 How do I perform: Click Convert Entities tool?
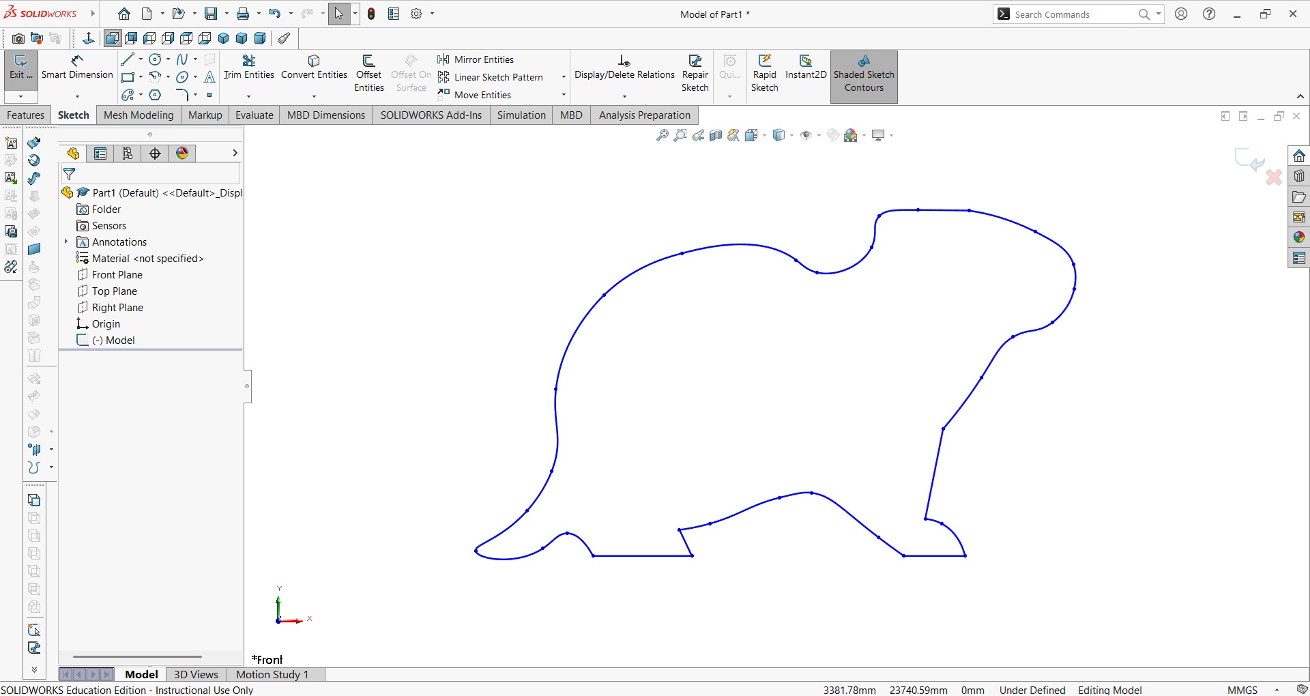[314, 68]
